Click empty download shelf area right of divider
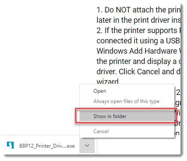 (139, 146)
